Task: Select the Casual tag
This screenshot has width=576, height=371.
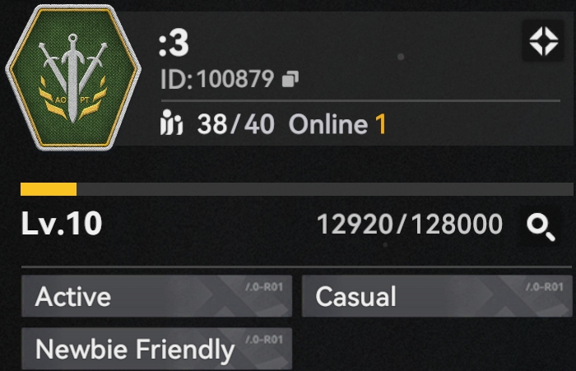Action: tap(437, 296)
